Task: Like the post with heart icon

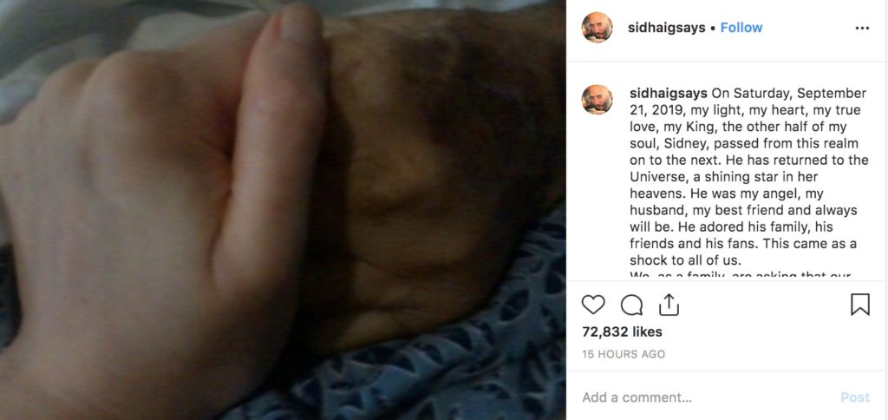Action: [593, 305]
